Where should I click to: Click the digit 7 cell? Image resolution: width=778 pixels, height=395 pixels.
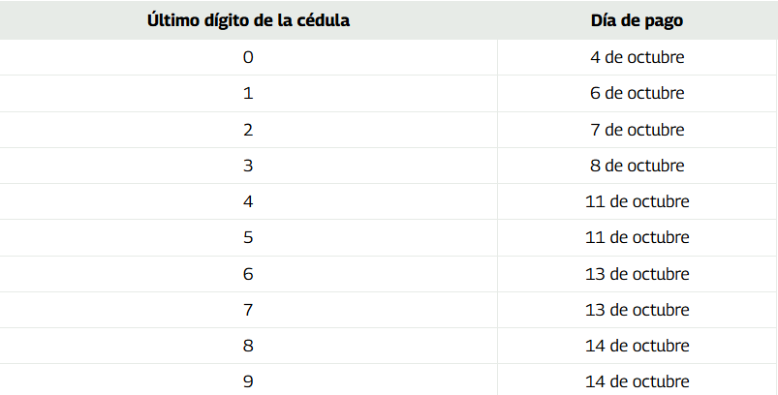(248, 310)
